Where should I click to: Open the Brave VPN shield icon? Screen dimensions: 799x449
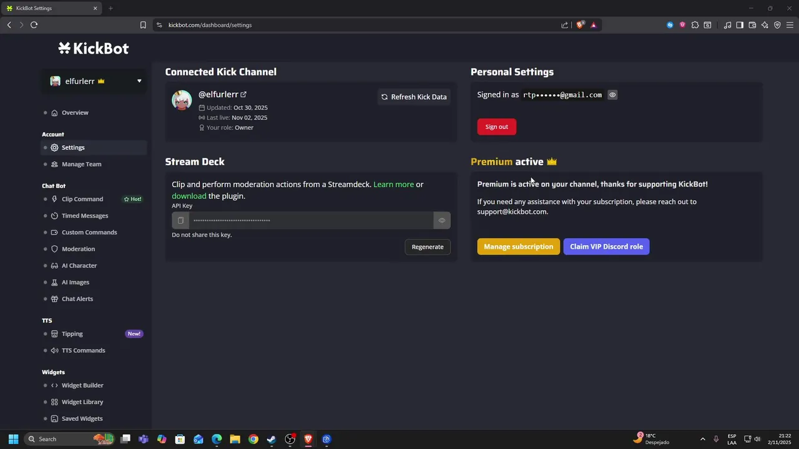(777, 25)
